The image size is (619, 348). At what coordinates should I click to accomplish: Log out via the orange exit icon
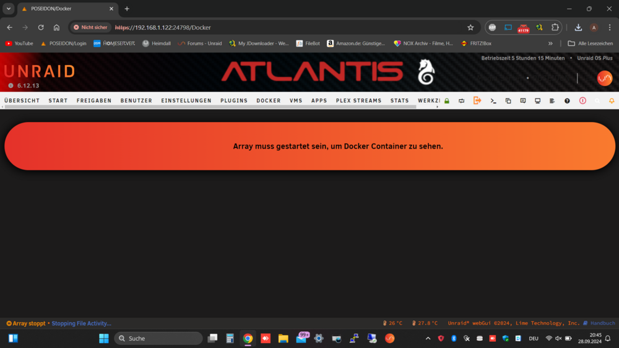point(477,100)
